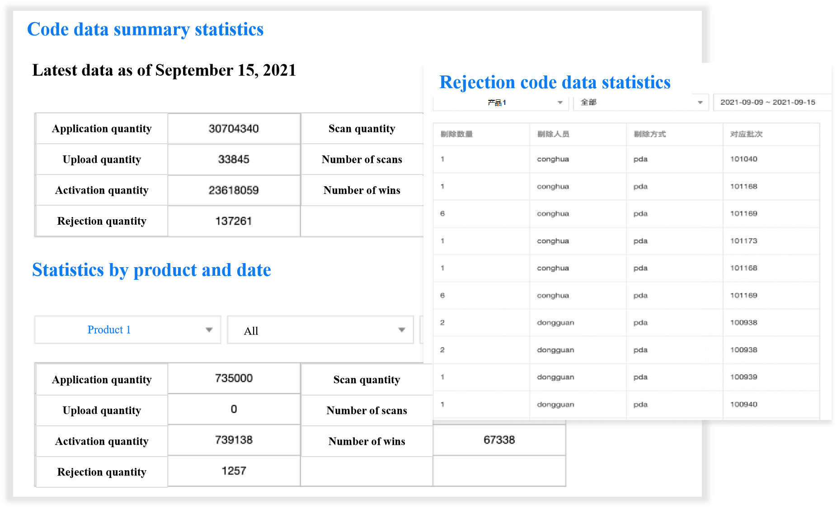The height and width of the screenshot is (509, 837).
Task: Click the summary application quantity value 30704340
Action: pos(234,129)
